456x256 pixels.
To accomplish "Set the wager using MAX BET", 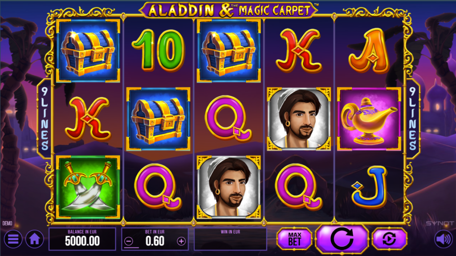I will [x=295, y=239].
